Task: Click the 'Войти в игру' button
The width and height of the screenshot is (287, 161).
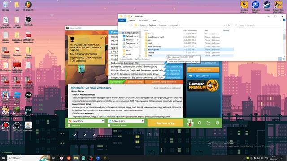Action: coord(165,123)
